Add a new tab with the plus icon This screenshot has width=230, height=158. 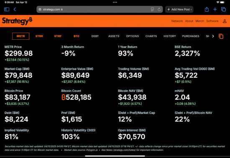pyautogui.click(x=215, y=9)
